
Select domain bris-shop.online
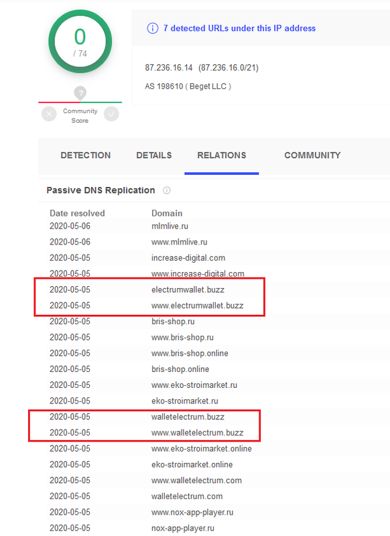(x=180, y=369)
